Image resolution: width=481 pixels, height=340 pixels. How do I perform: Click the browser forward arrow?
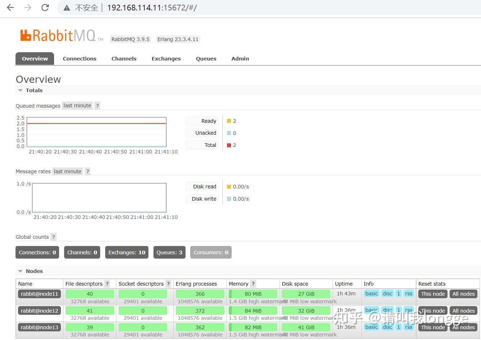pos(28,8)
